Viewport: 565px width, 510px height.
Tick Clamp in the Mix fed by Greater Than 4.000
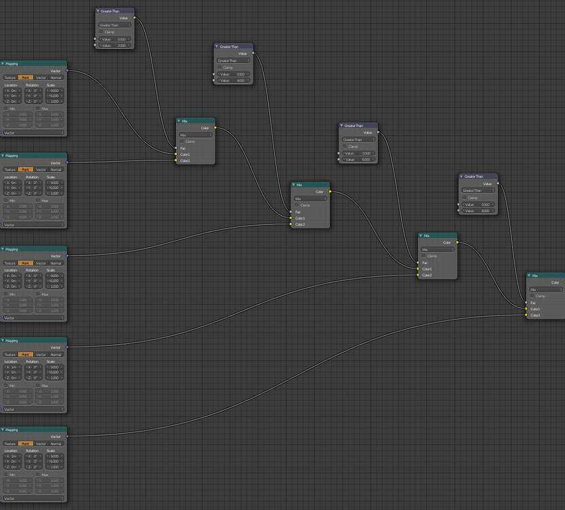pos(297,205)
